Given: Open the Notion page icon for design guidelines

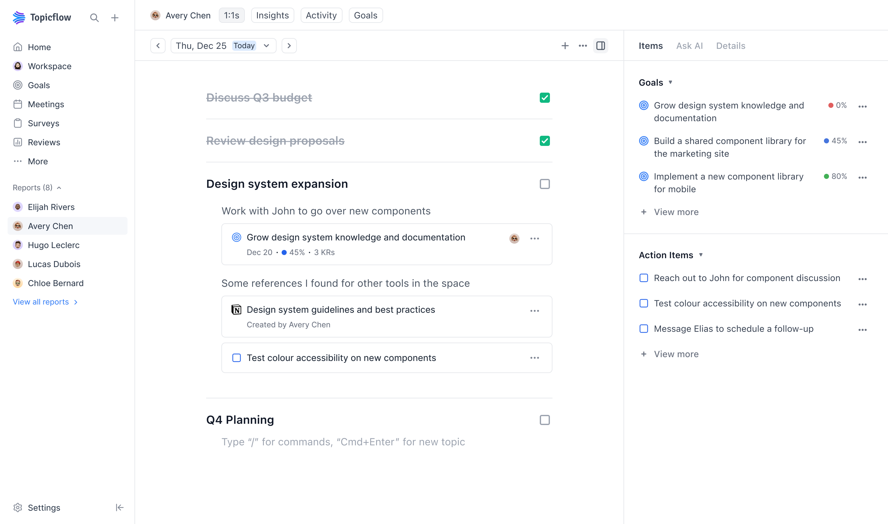Looking at the screenshot, I should 236,310.
